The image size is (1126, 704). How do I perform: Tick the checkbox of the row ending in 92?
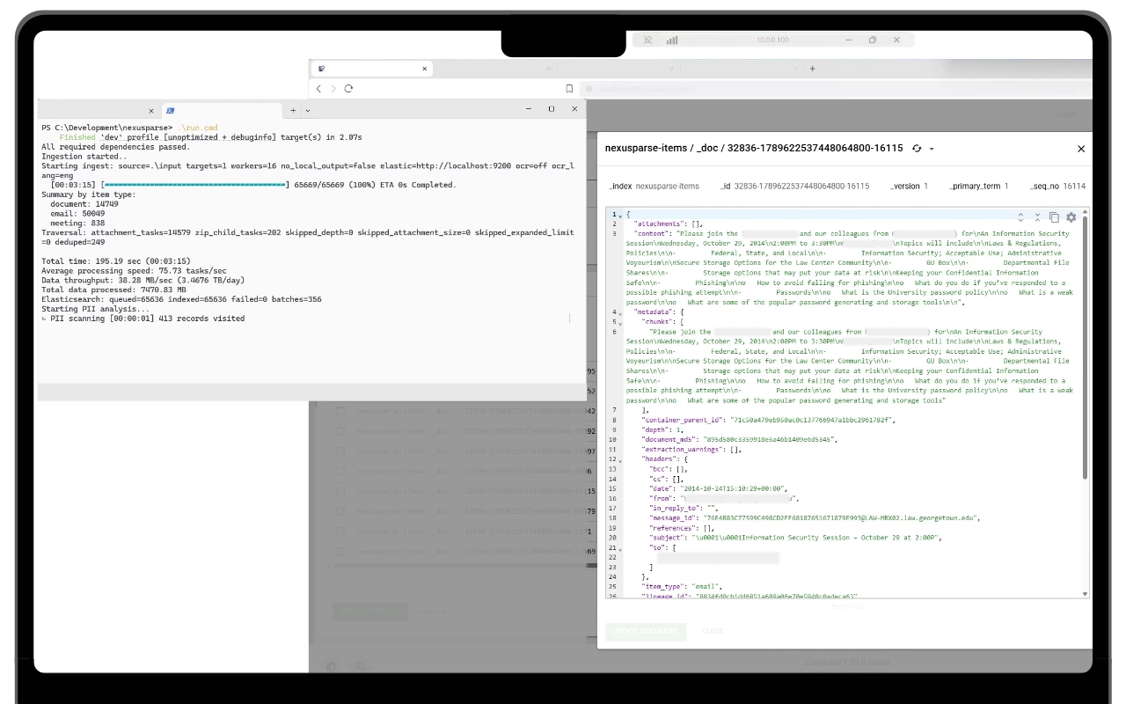point(340,431)
